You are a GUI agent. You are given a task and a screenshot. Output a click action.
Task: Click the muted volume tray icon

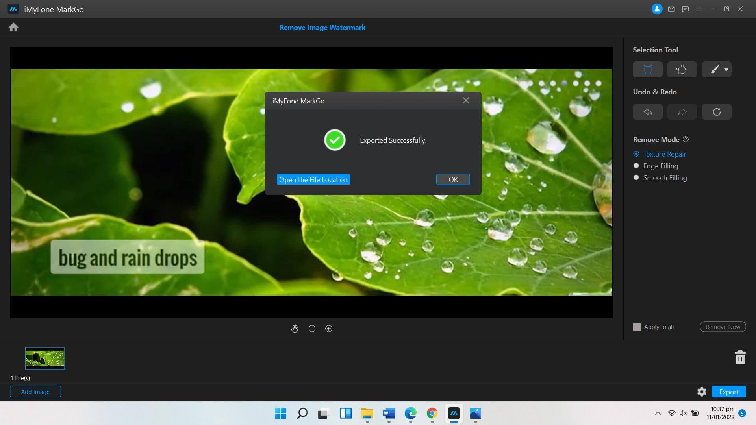[683, 413]
